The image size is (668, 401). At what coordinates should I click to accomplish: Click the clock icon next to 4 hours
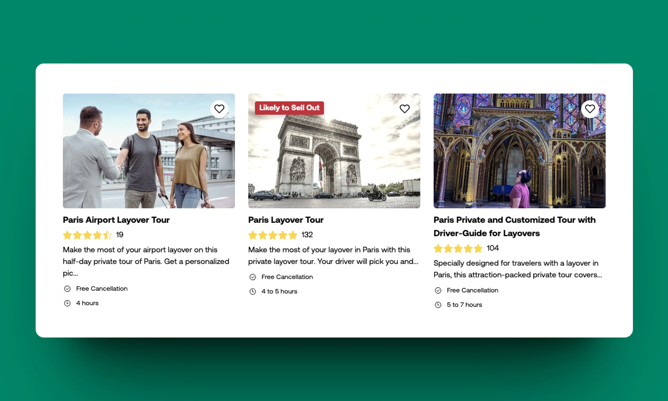point(67,303)
